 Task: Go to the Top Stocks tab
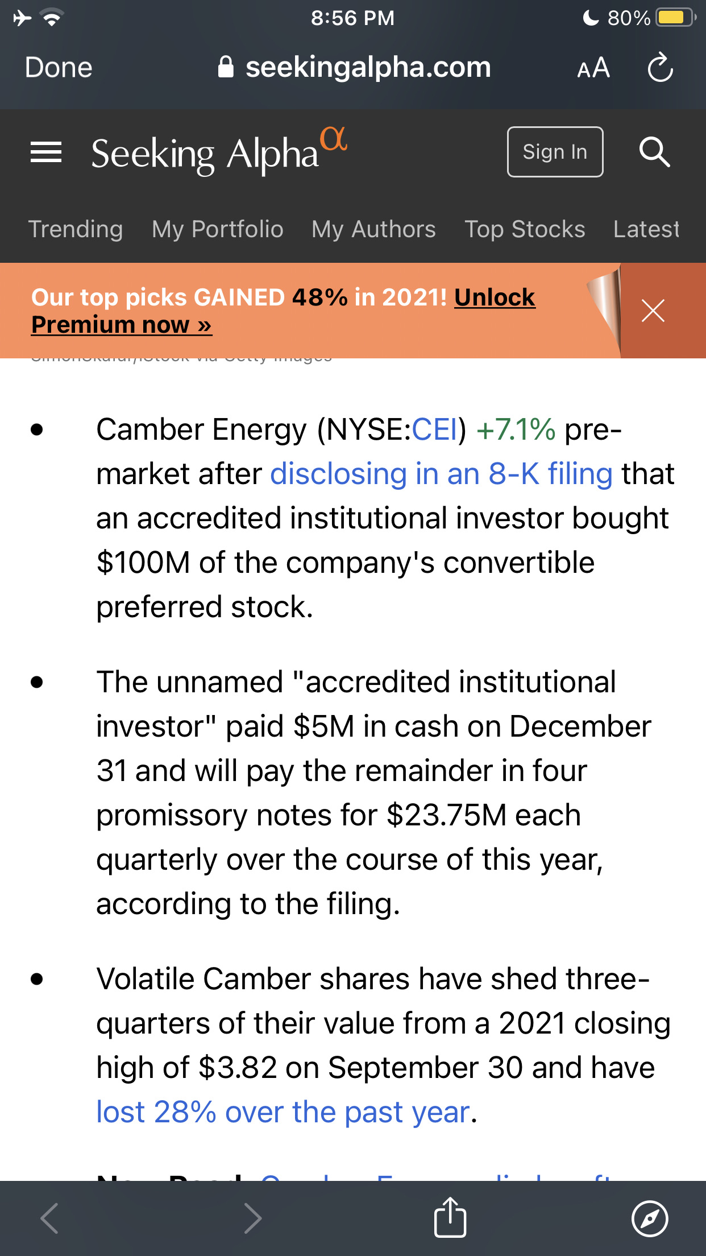tap(525, 229)
